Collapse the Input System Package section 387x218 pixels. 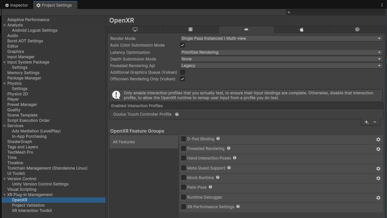[x=4, y=62]
